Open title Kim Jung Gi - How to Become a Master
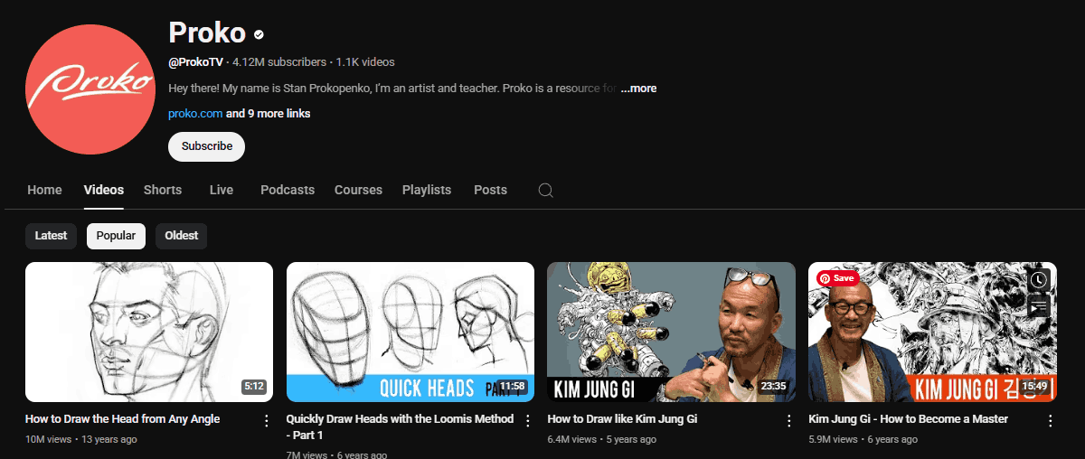Image resolution: width=1085 pixels, height=459 pixels. (x=908, y=419)
